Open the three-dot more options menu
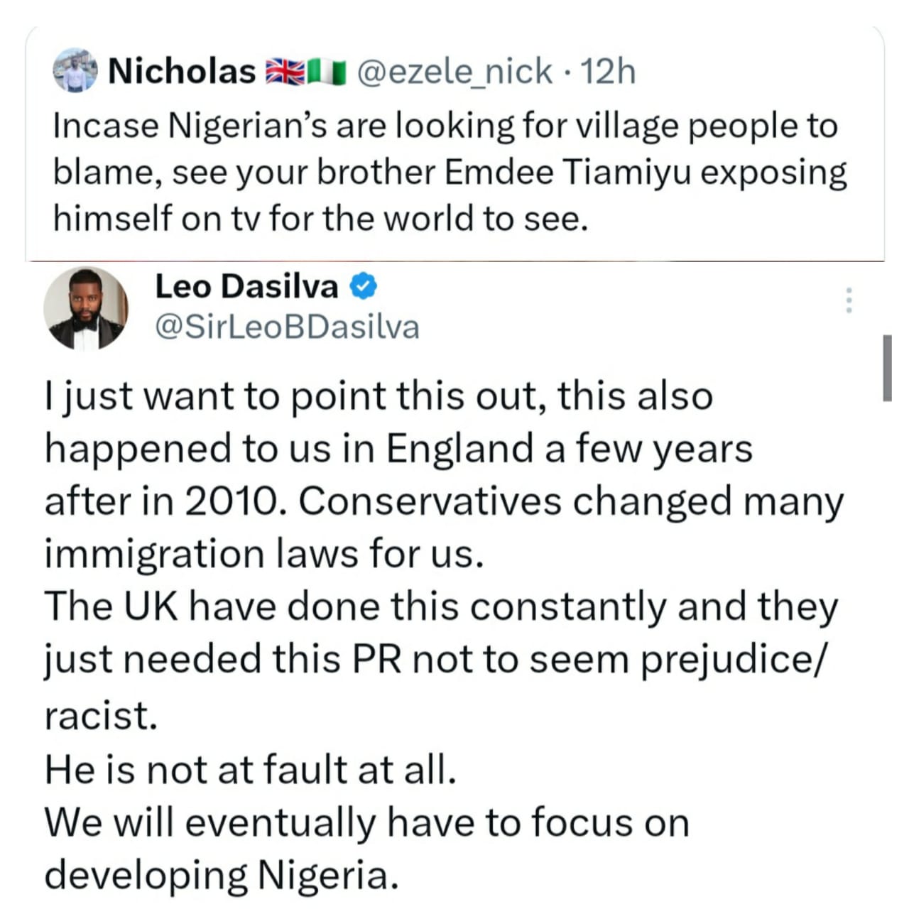 [x=847, y=300]
